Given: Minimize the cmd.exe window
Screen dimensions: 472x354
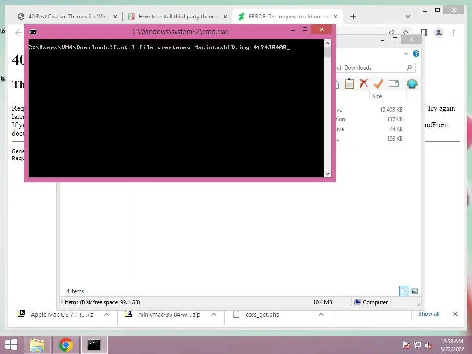Looking at the screenshot, I should (293, 29).
